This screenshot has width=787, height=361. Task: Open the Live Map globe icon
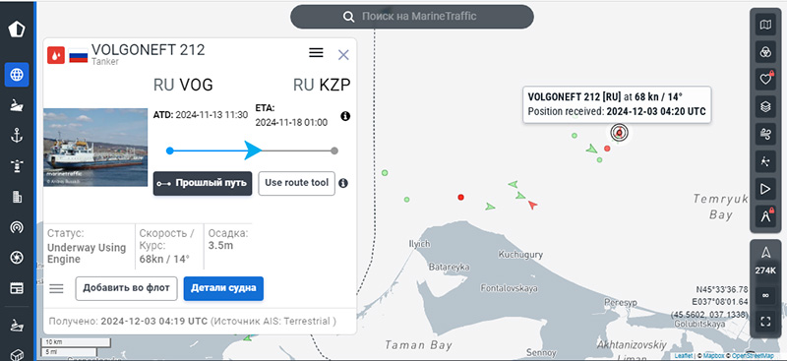click(x=17, y=75)
